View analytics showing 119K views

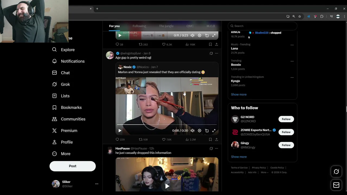[190, 44]
